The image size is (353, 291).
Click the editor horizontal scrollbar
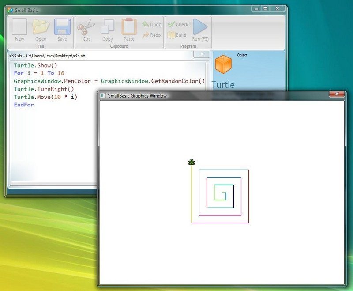[54, 183]
